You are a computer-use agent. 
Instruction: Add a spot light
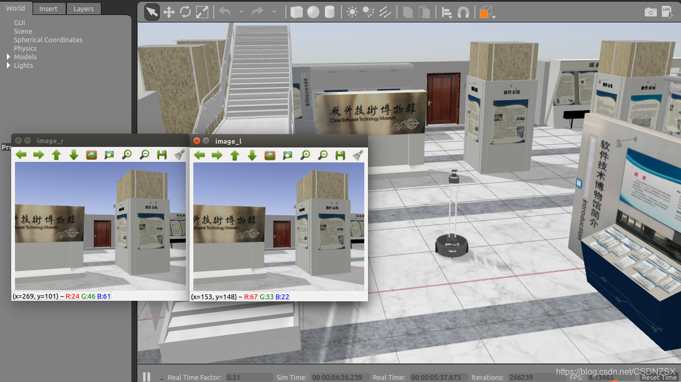click(369, 12)
